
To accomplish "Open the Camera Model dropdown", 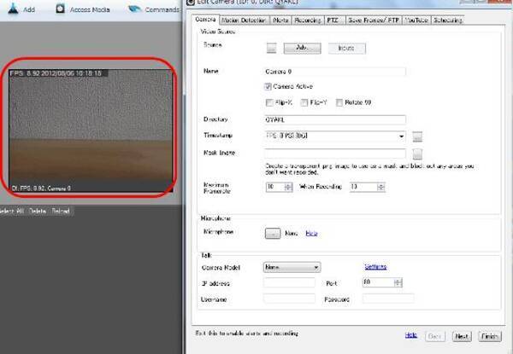I will pyautogui.click(x=292, y=267).
